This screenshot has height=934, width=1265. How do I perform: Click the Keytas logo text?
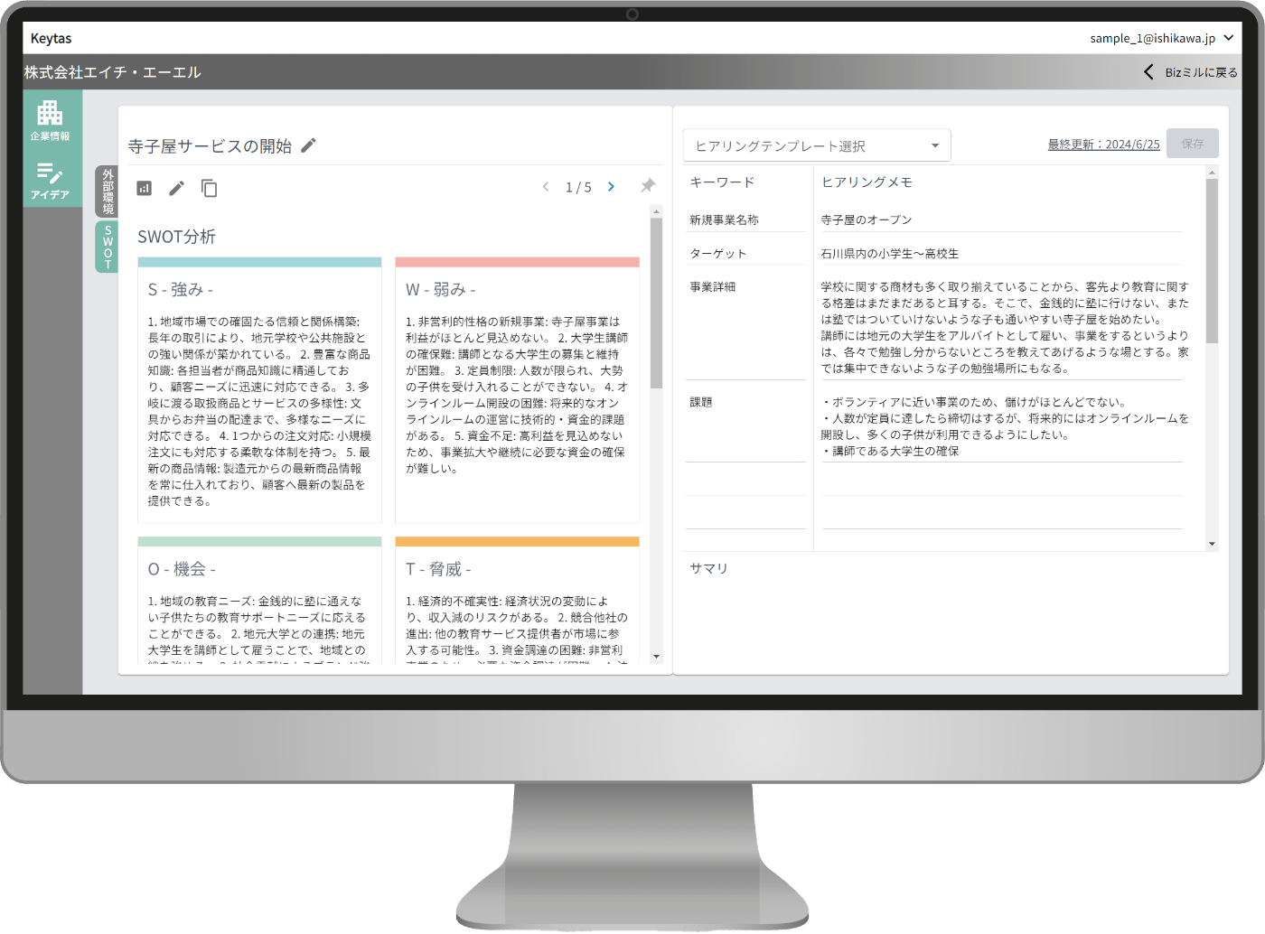pyautogui.click(x=51, y=38)
